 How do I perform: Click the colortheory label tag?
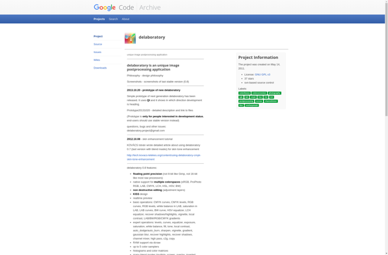pos(244,93)
